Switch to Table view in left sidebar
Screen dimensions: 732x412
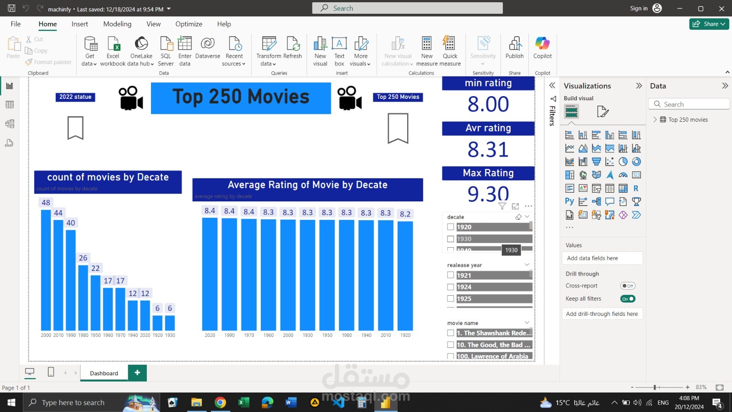coord(10,105)
